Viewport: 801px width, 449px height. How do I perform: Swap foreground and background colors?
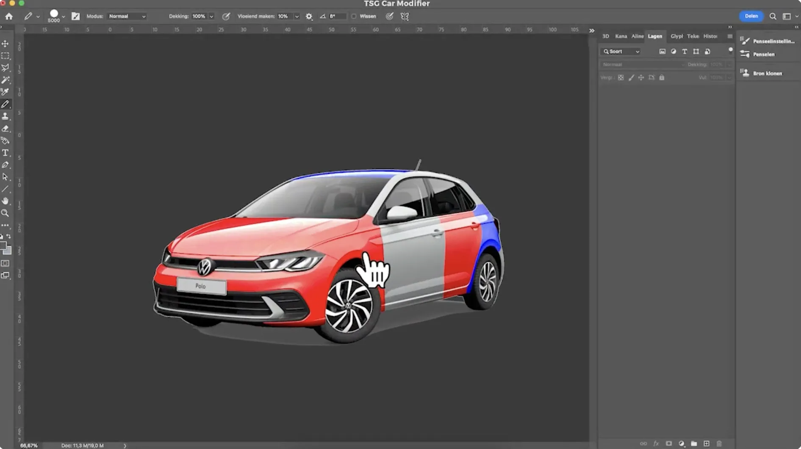tap(8, 237)
